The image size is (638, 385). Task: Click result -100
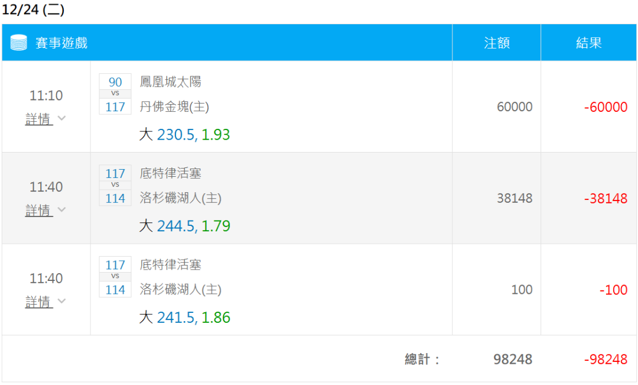point(614,290)
